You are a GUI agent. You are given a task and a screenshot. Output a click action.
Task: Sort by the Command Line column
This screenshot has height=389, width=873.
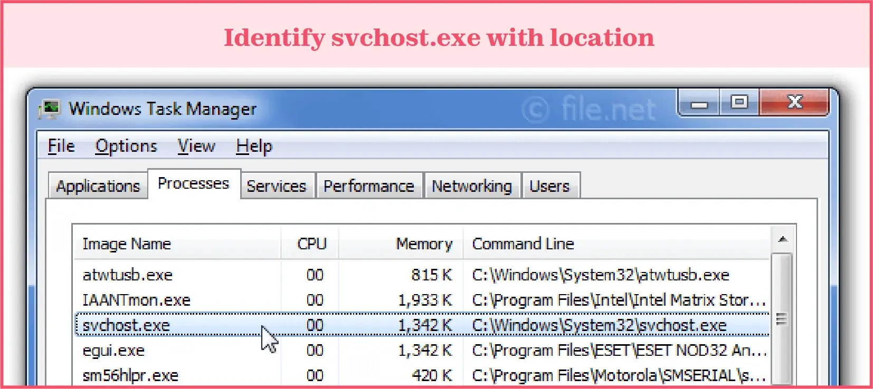[522, 244]
